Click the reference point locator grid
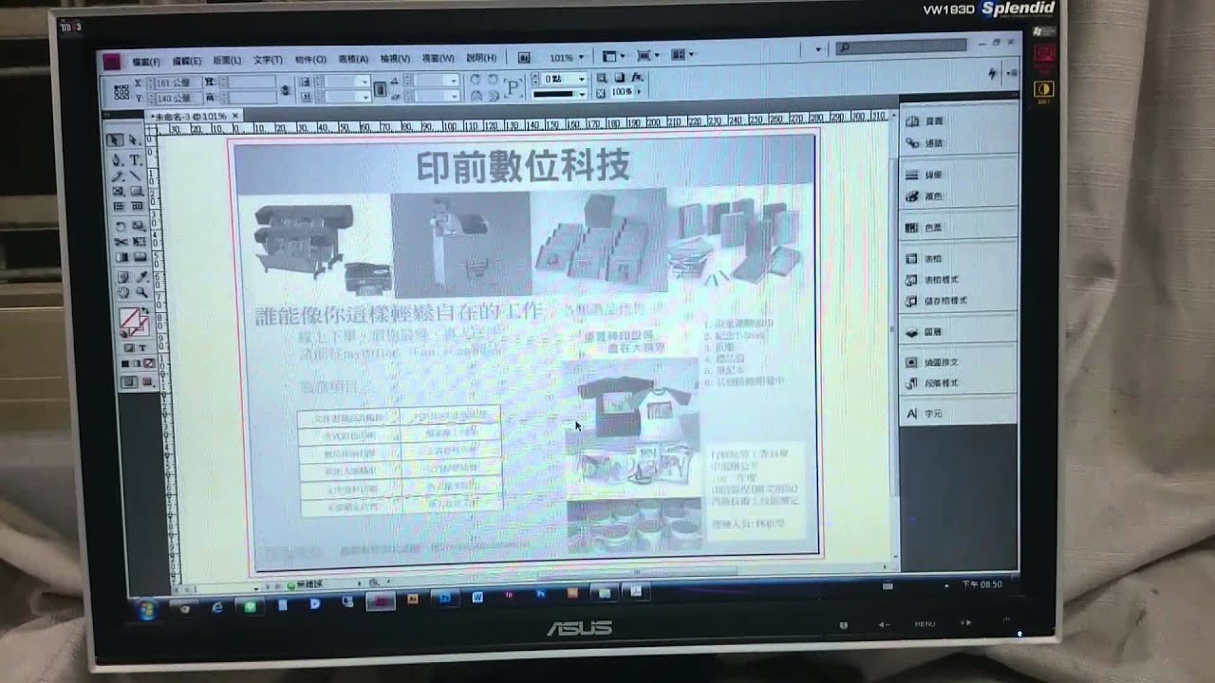Image resolution: width=1215 pixels, height=683 pixels. pyautogui.click(x=121, y=92)
